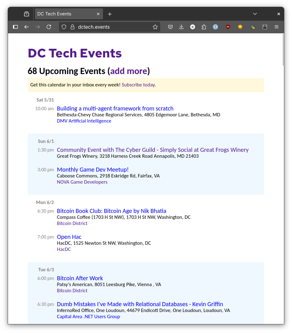The height and width of the screenshot is (333, 292).
Task: Open the 'Subscribe today' link
Action: [138, 85]
